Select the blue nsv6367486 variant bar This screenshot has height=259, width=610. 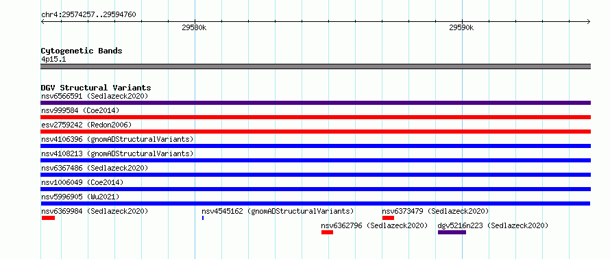click(x=315, y=175)
